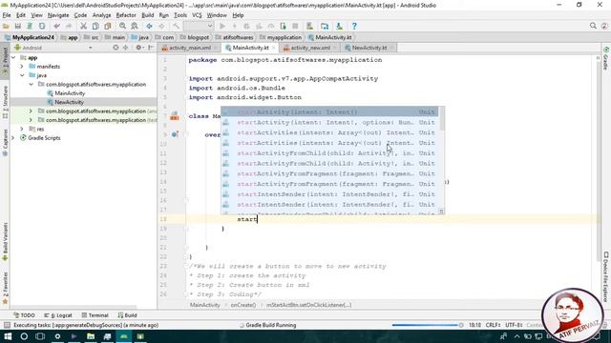Click the Undo toolbar icon
The height and width of the screenshot is (343, 611).
(57, 26)
